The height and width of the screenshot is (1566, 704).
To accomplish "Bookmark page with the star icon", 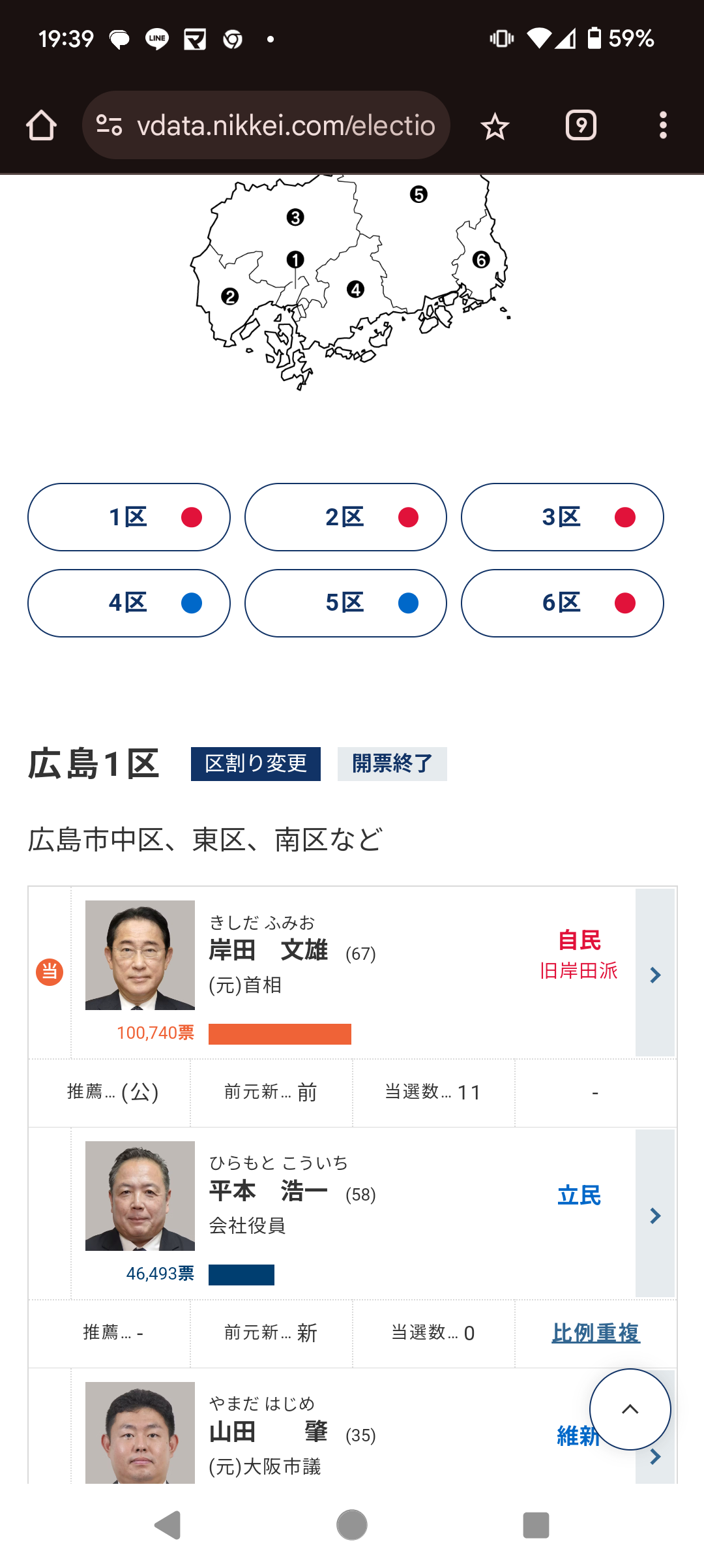I will (x=495, y=126).
